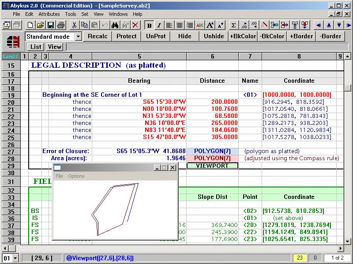
Task: Open the viewport window's File menu
Action: point(59,176)
